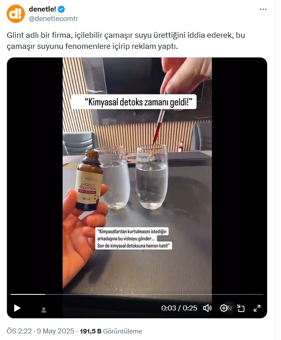Play the tweet video
The width and height of the screenshot is (281, 340).
click(17, 308)
